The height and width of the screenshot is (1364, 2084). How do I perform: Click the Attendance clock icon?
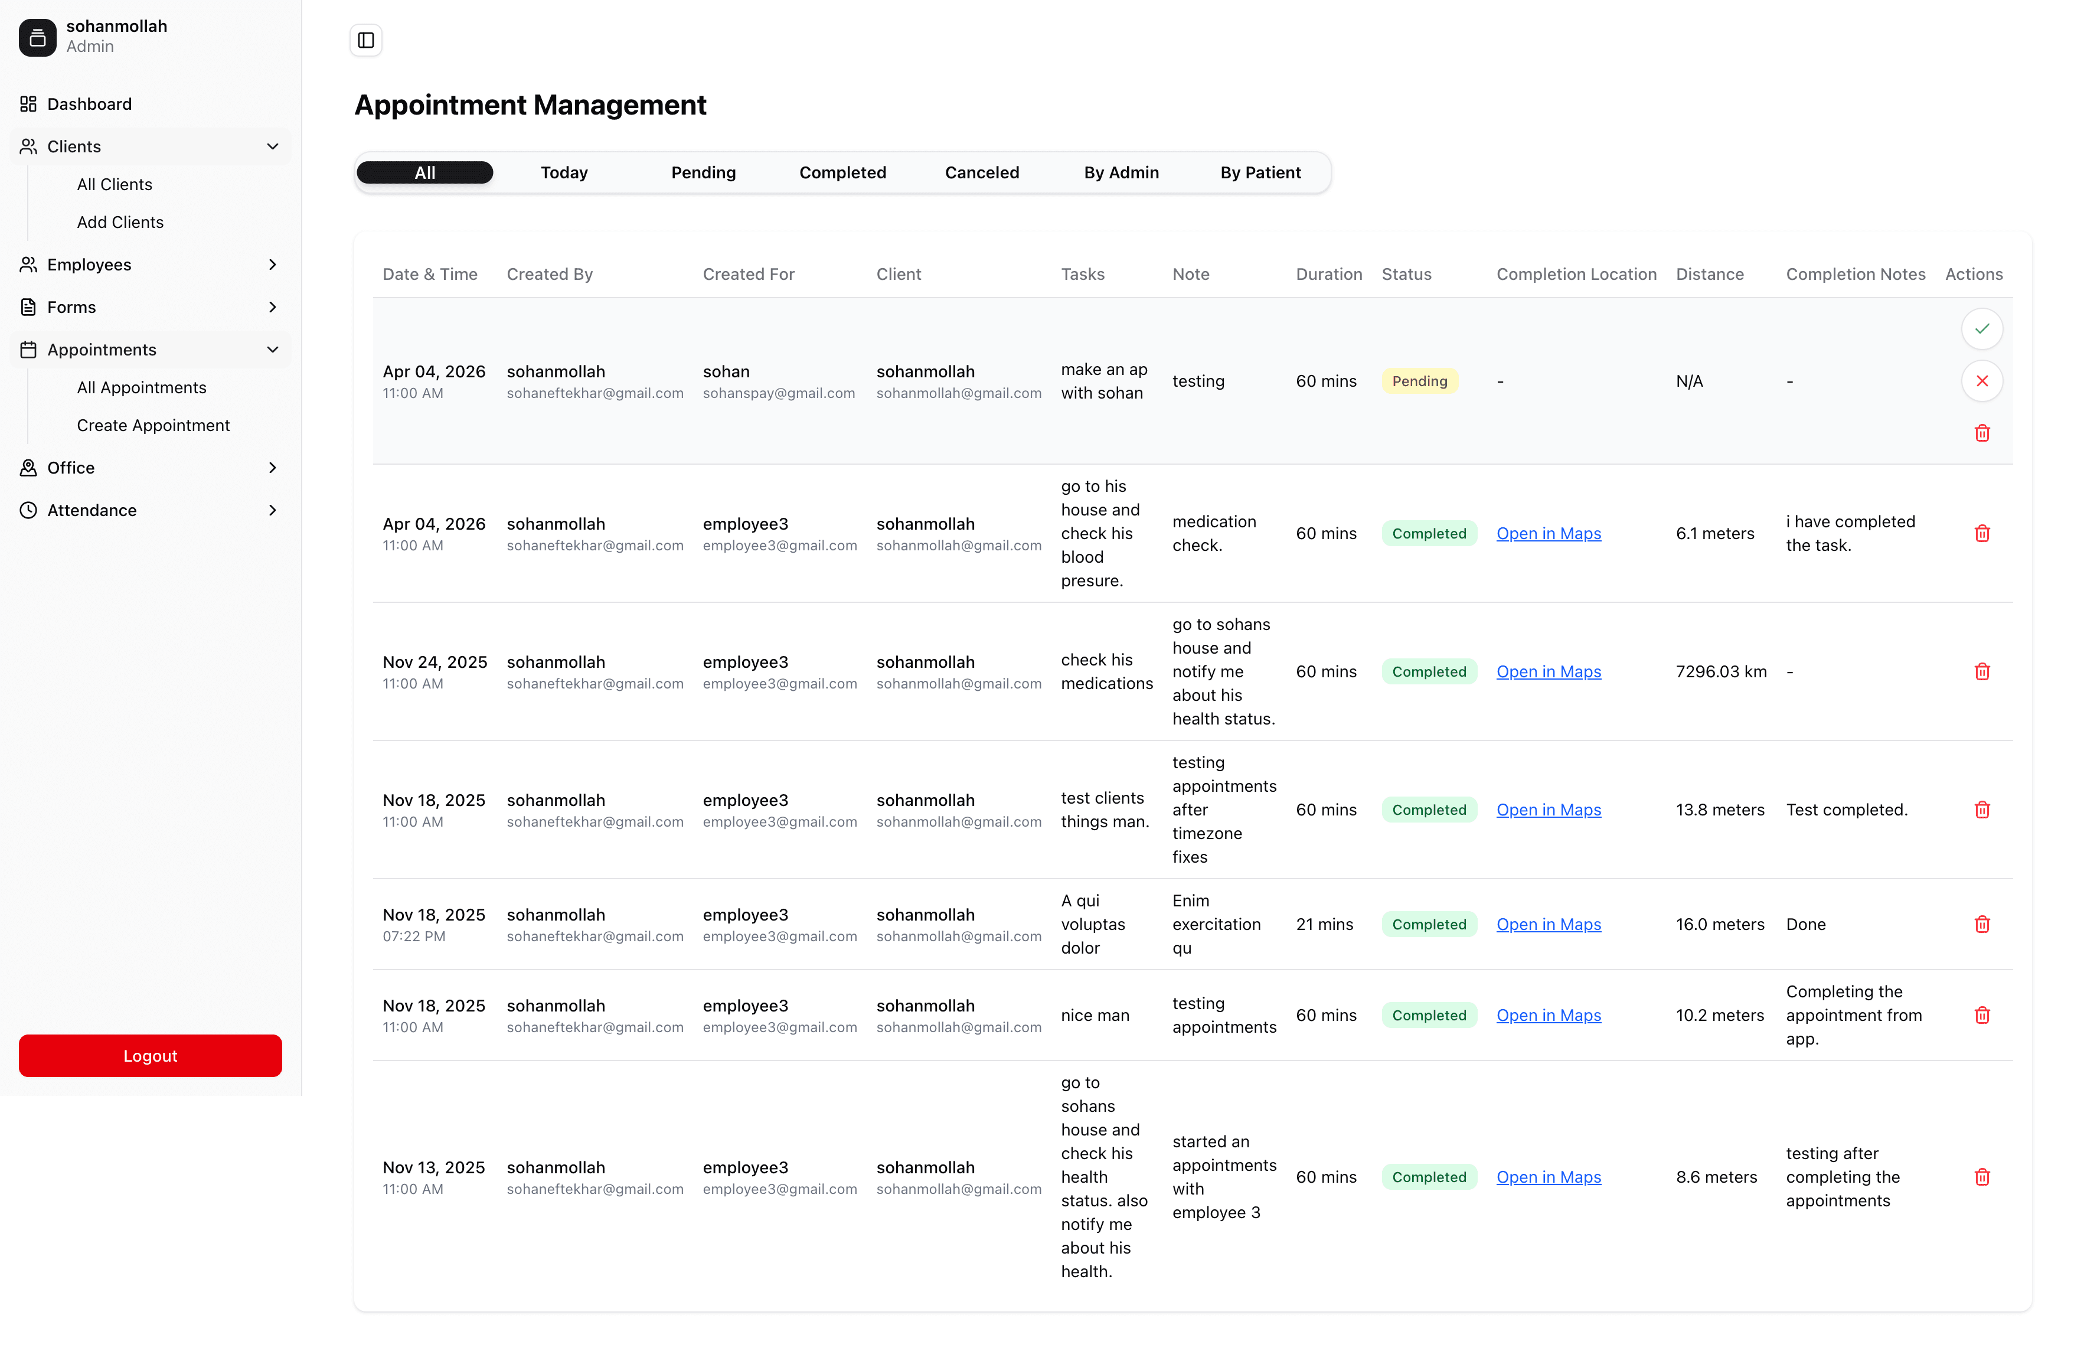(28, 510)
